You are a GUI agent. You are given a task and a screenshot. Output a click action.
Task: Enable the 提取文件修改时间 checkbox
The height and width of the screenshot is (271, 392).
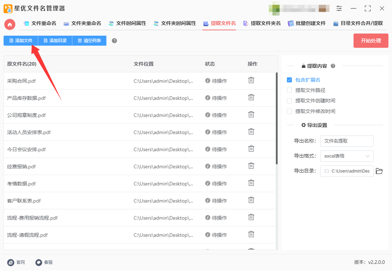pos(289,111)
